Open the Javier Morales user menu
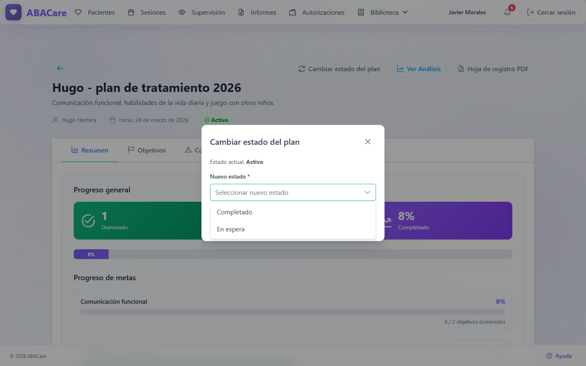Screen dimensions: 586x366 pyautogui.click(x=467, y=12)
